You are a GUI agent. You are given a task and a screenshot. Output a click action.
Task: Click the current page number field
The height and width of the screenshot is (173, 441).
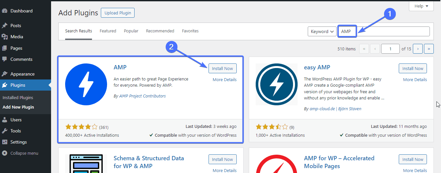point(390,49)
